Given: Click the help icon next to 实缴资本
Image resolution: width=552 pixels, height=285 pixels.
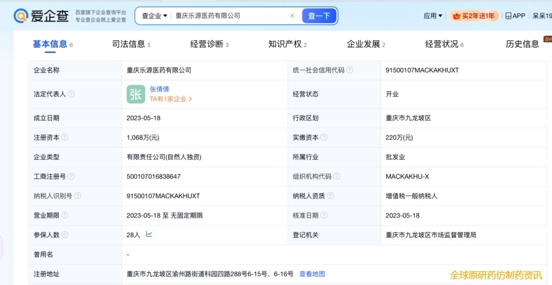Looking at the screenshot, I should point(324,137).
